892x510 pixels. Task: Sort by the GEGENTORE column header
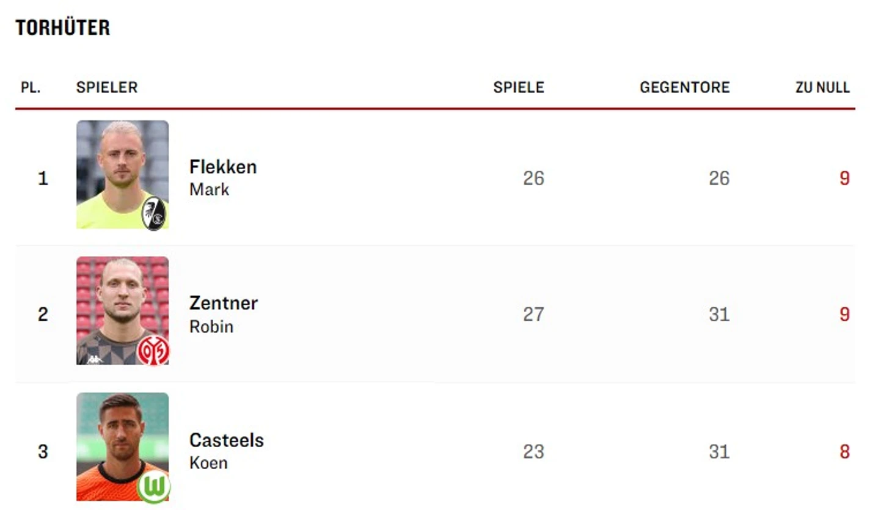[x=685, y=87]
